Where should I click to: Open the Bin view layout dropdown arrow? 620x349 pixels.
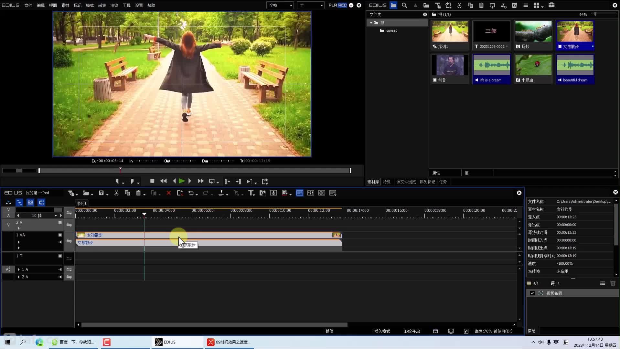pyautogui.click(x=542, y=6)
